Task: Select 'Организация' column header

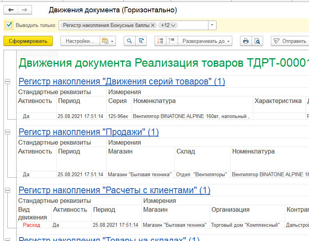Action: pos(247,213)
